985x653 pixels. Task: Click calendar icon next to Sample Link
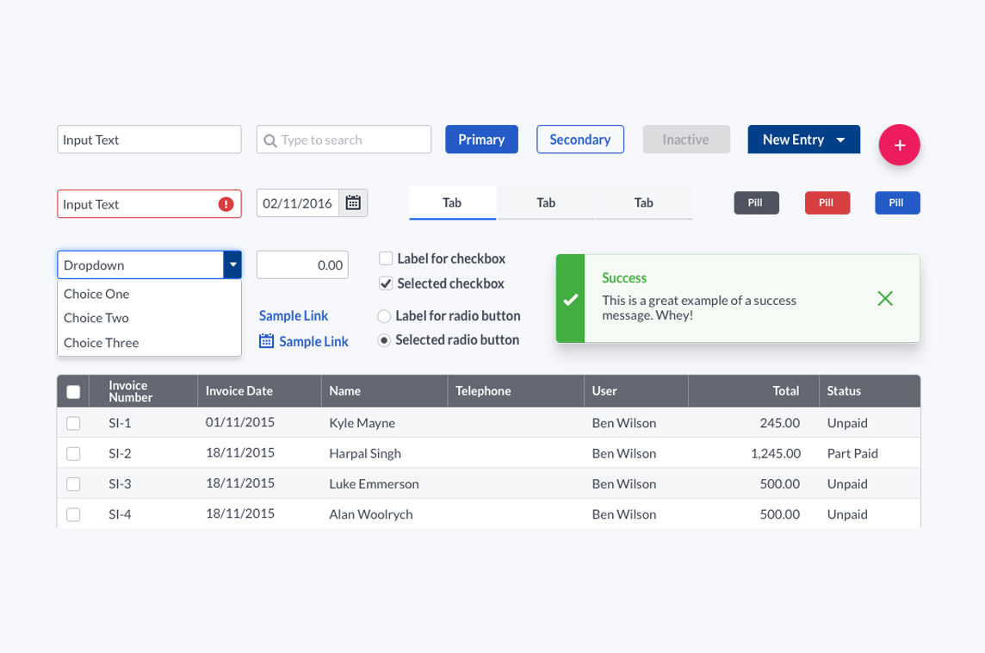click(x=266, y=340)
